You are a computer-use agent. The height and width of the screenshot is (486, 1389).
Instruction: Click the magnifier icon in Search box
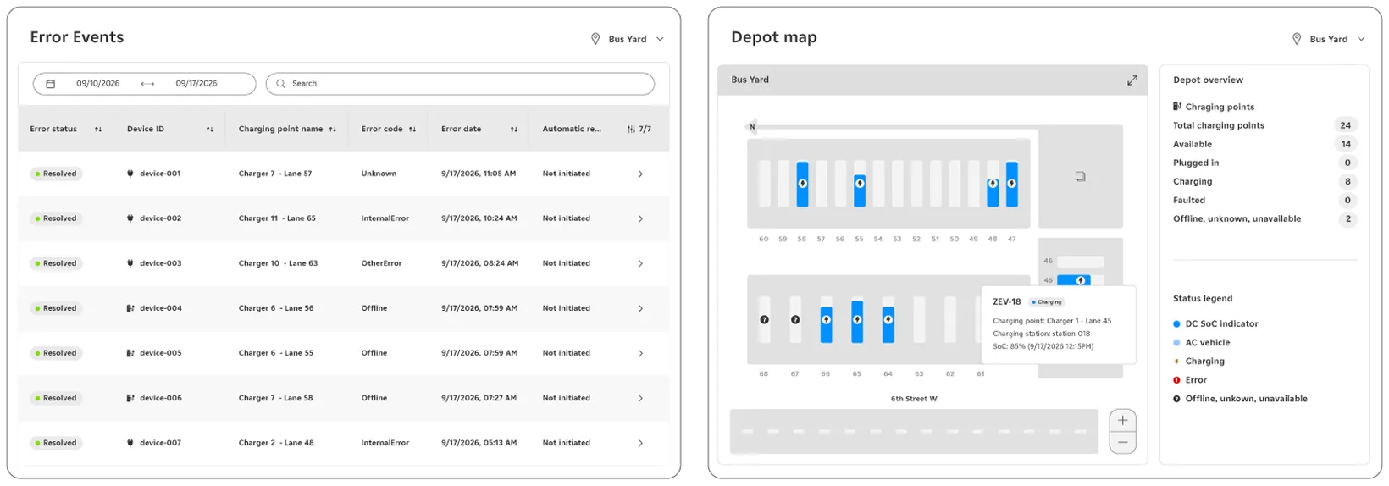pos(280,84)
